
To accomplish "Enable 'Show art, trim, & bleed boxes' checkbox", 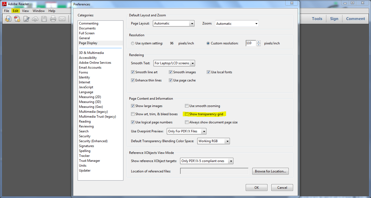I will pos(133,114).
